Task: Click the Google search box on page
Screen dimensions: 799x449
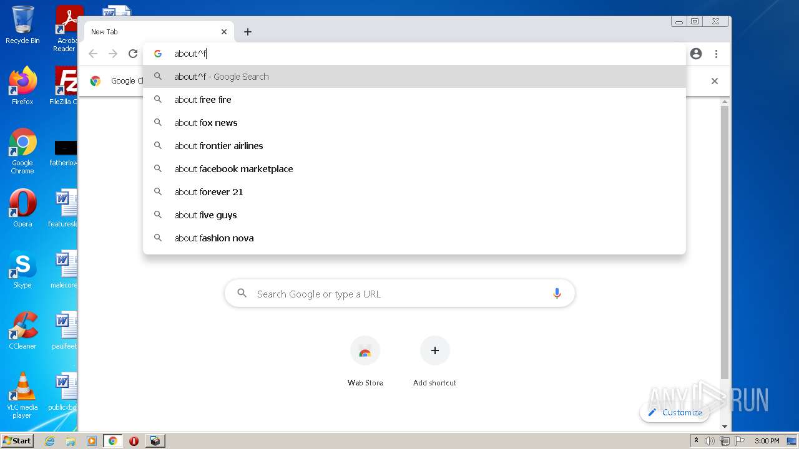Action: click(x=399, y=294)
